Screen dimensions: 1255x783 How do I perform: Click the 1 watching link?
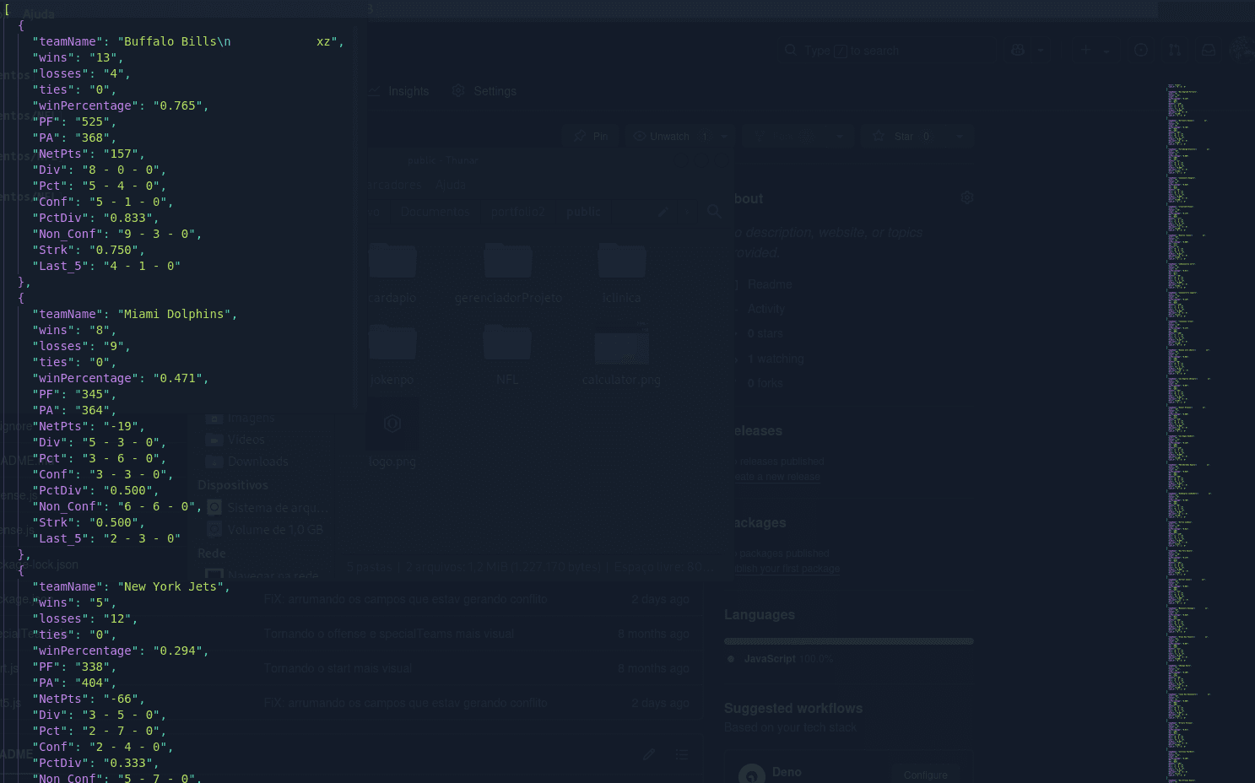[776, 359]
